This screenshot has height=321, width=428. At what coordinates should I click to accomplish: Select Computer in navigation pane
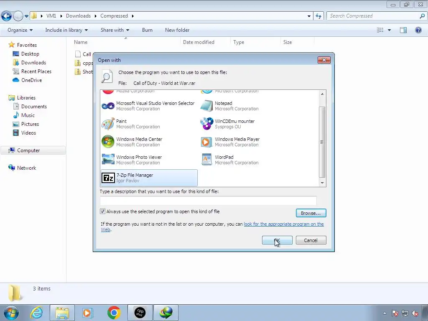(28, 150)
